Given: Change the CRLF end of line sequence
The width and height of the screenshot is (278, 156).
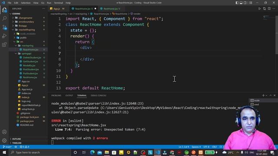Looking at the screenshot, I should pyautogui.click(x=214, y=147).
